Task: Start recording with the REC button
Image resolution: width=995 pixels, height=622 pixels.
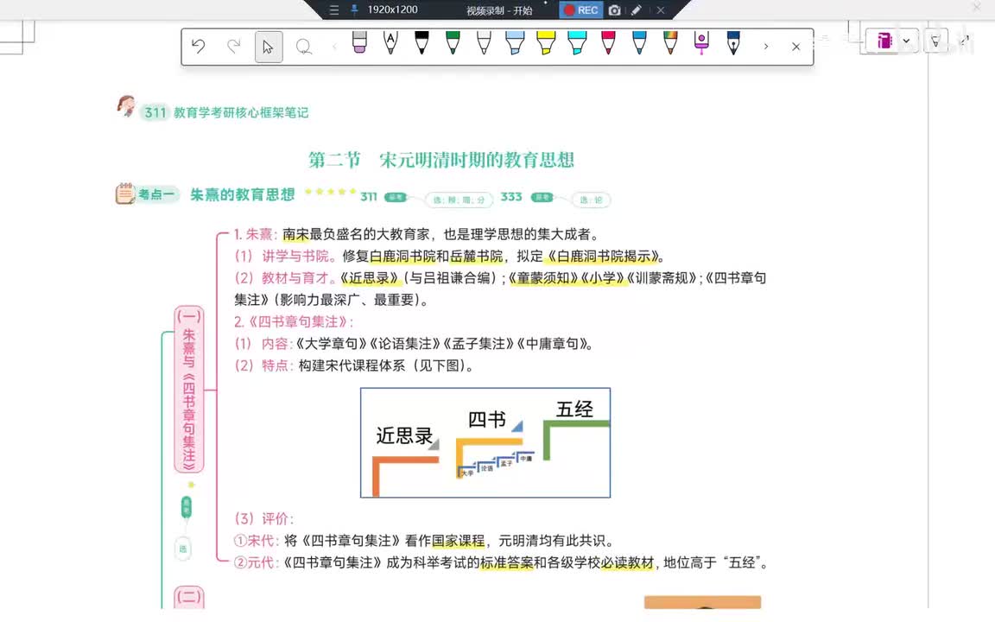Action: (580, 10)
